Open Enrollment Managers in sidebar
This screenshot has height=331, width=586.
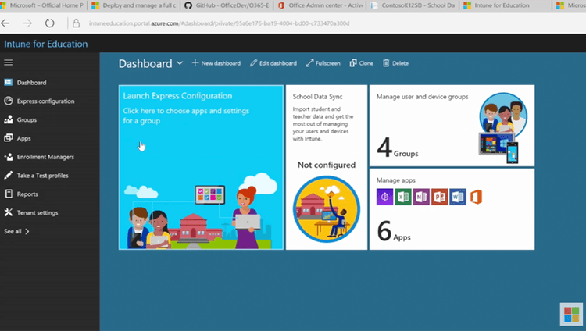tap(45, 157)
